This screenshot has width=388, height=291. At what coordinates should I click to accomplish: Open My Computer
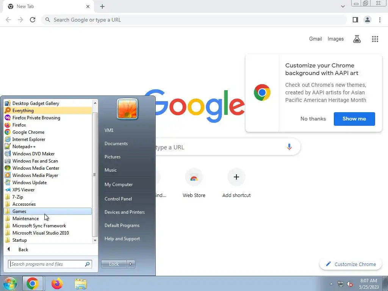(119, 185)
